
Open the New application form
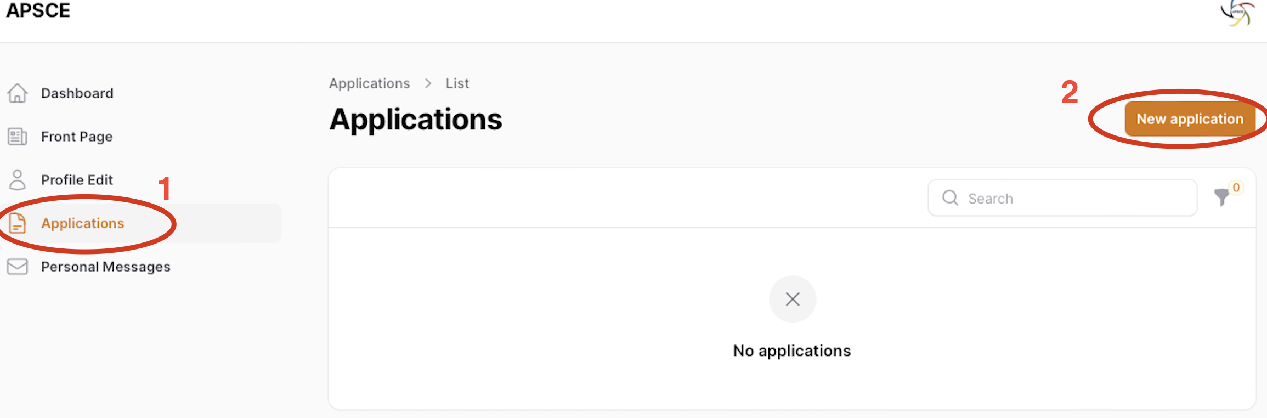tap(1189, 118)
